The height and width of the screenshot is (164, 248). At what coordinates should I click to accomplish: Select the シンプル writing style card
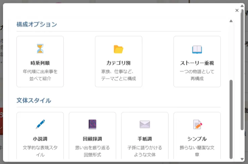[197, 136]
